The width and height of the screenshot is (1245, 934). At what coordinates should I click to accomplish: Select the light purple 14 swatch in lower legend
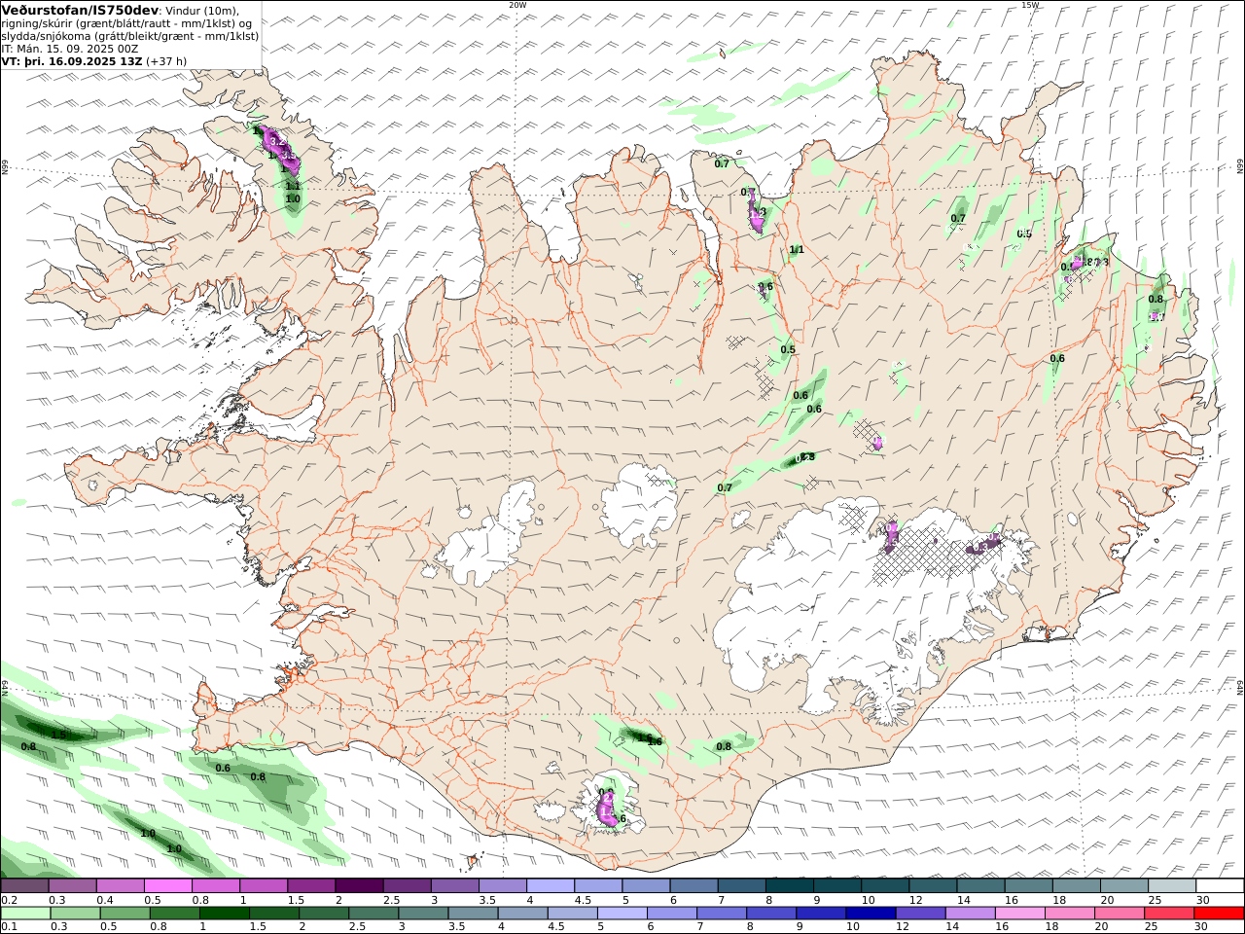(x=970, y=914)
